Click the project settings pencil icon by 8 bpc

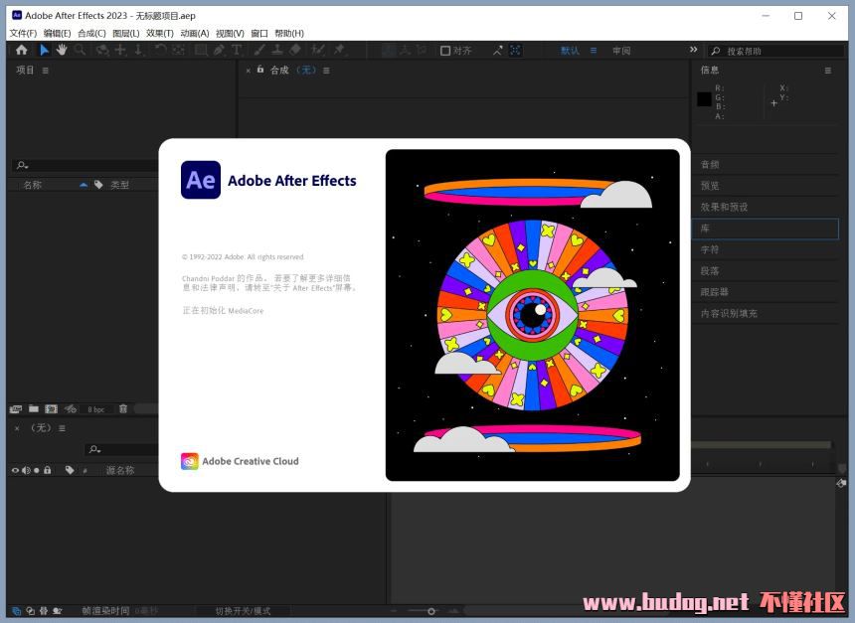71,408
